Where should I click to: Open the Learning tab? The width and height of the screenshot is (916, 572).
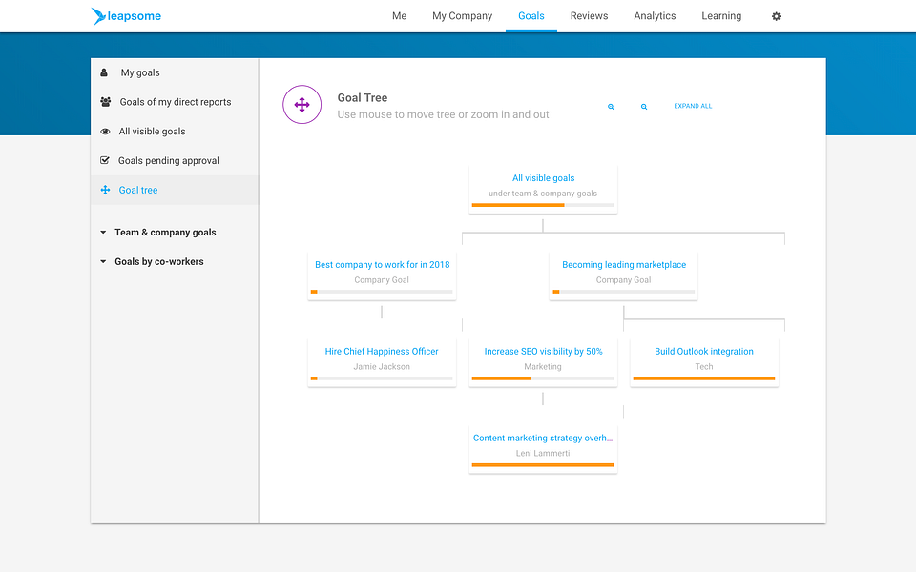721,16
